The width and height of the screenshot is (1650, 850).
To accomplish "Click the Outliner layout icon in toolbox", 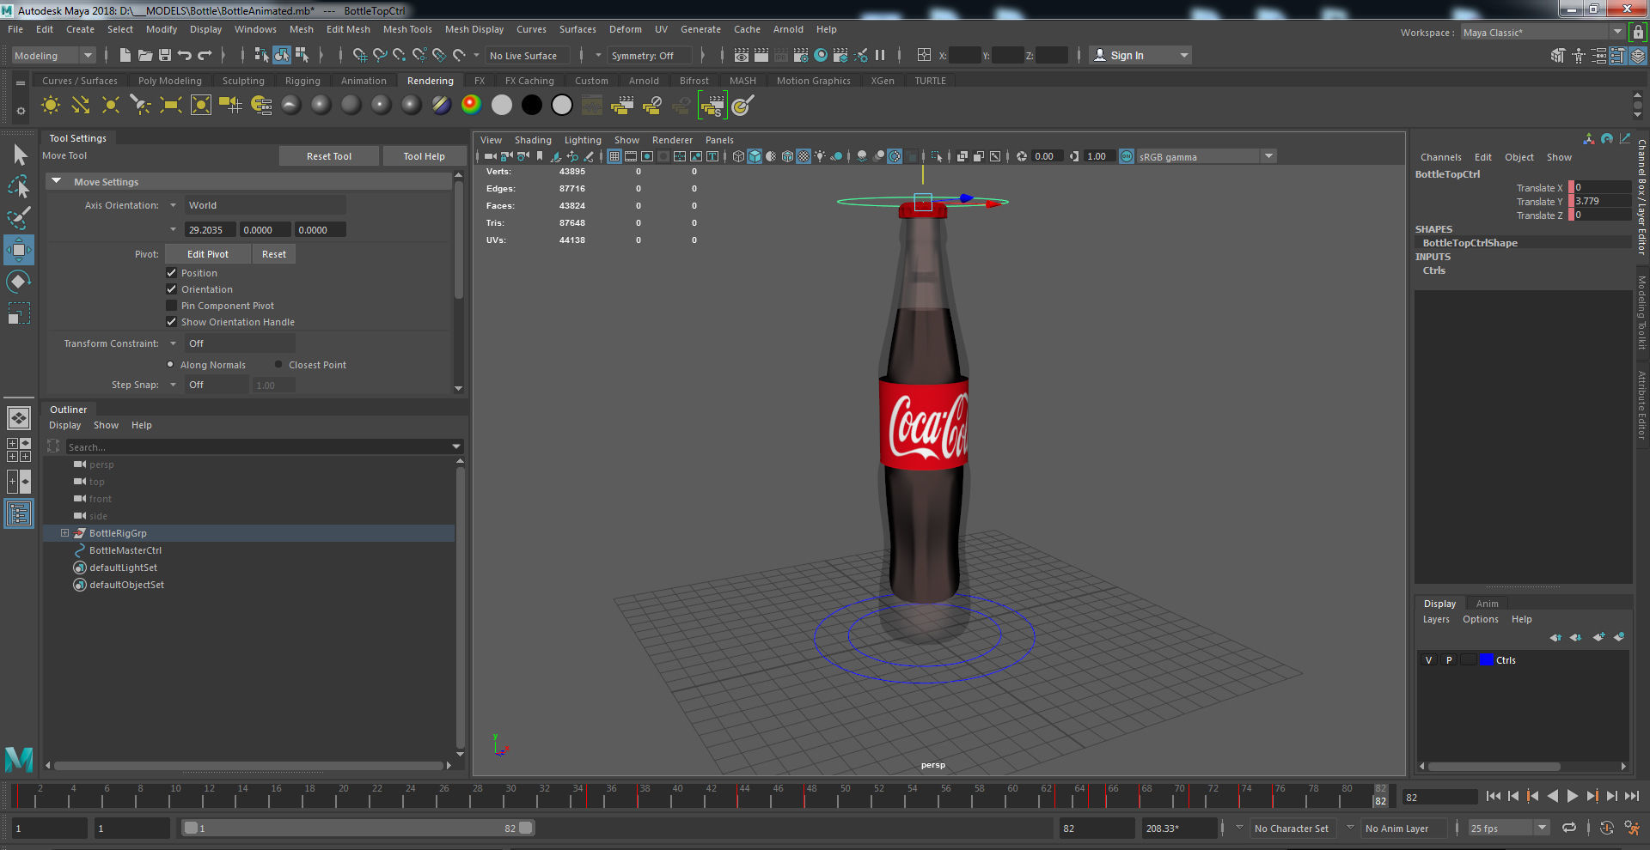I will click(19, 513).
